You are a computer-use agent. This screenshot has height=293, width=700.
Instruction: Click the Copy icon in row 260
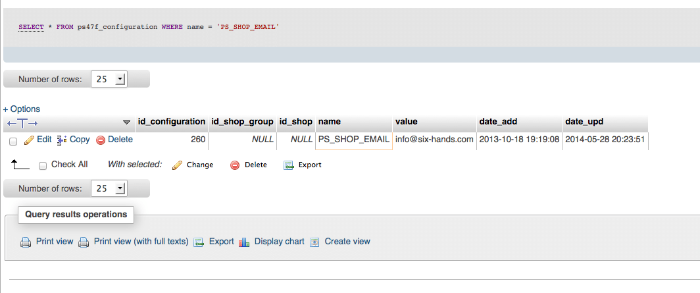click(x=62, y=140)
